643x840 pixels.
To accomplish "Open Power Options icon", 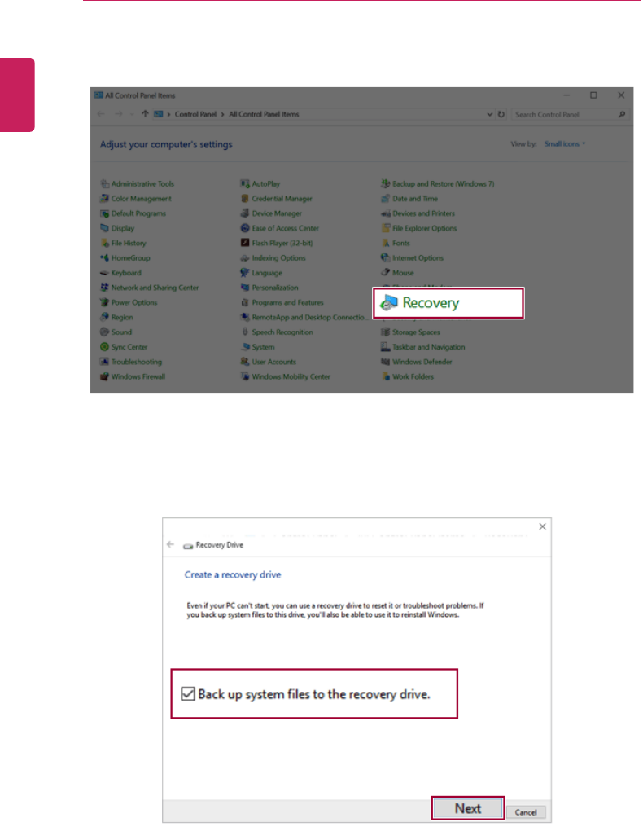I will [x=105, y=303].
